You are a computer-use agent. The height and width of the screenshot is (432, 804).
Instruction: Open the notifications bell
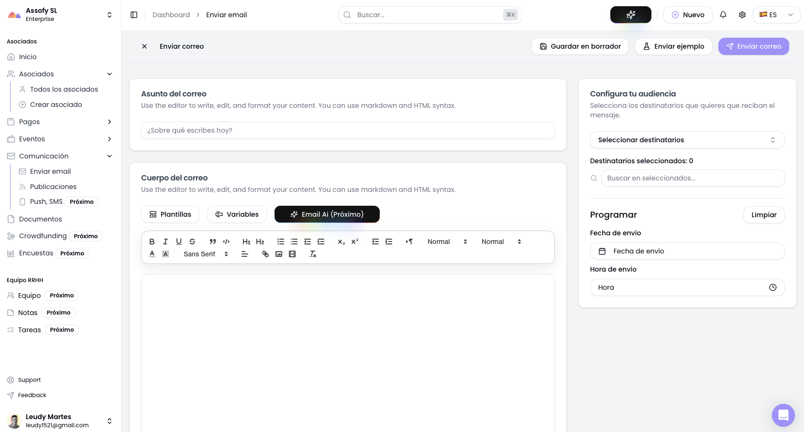tap(723, 15)
